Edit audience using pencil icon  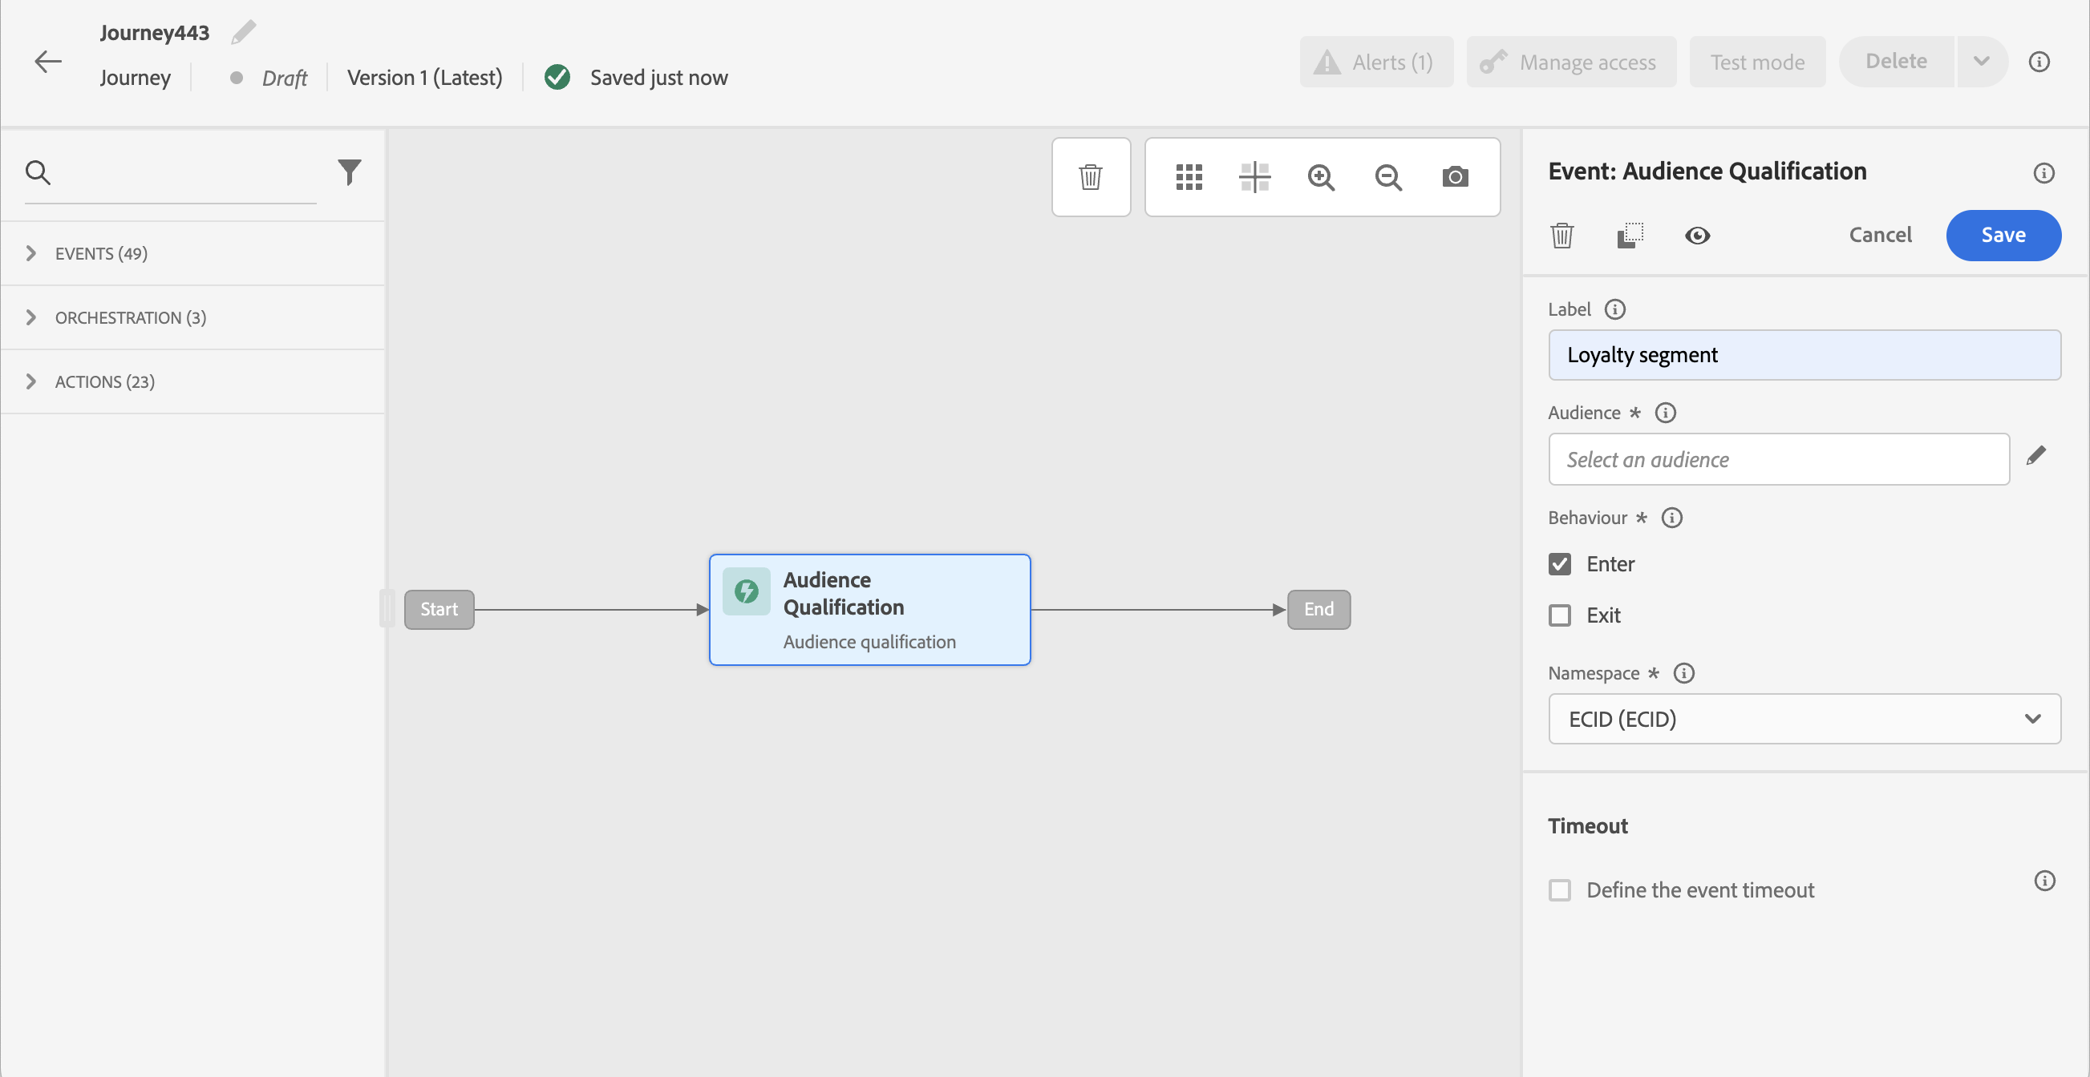point(2035,456)
